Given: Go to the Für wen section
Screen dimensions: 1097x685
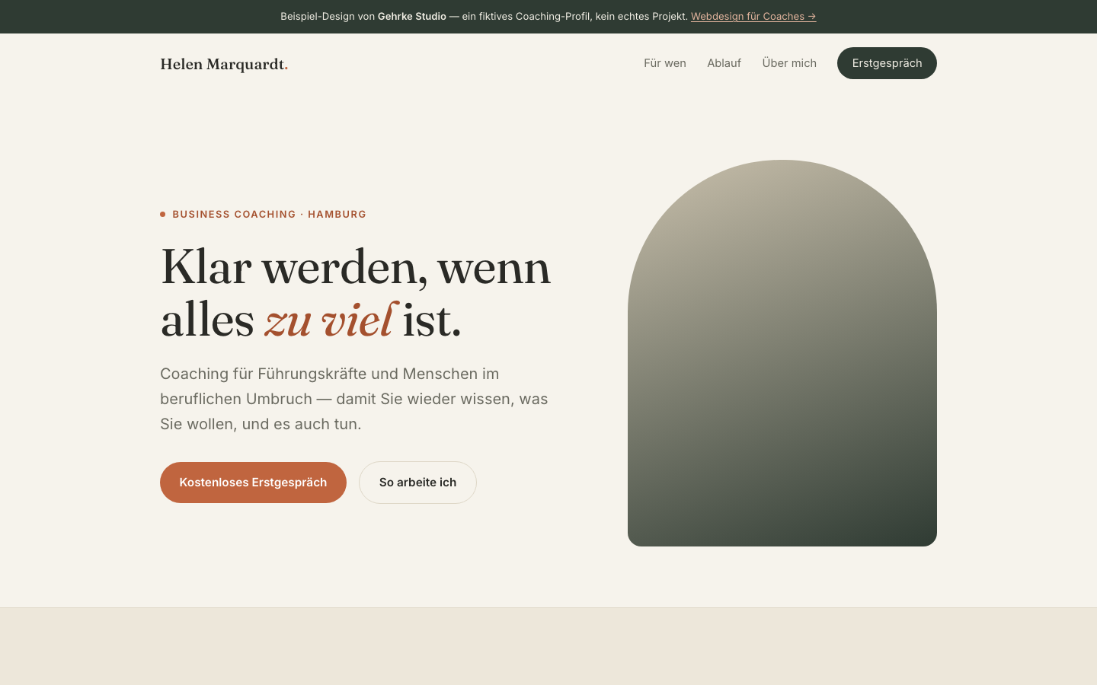Looking at the screenshot, I should coord(665,63).
